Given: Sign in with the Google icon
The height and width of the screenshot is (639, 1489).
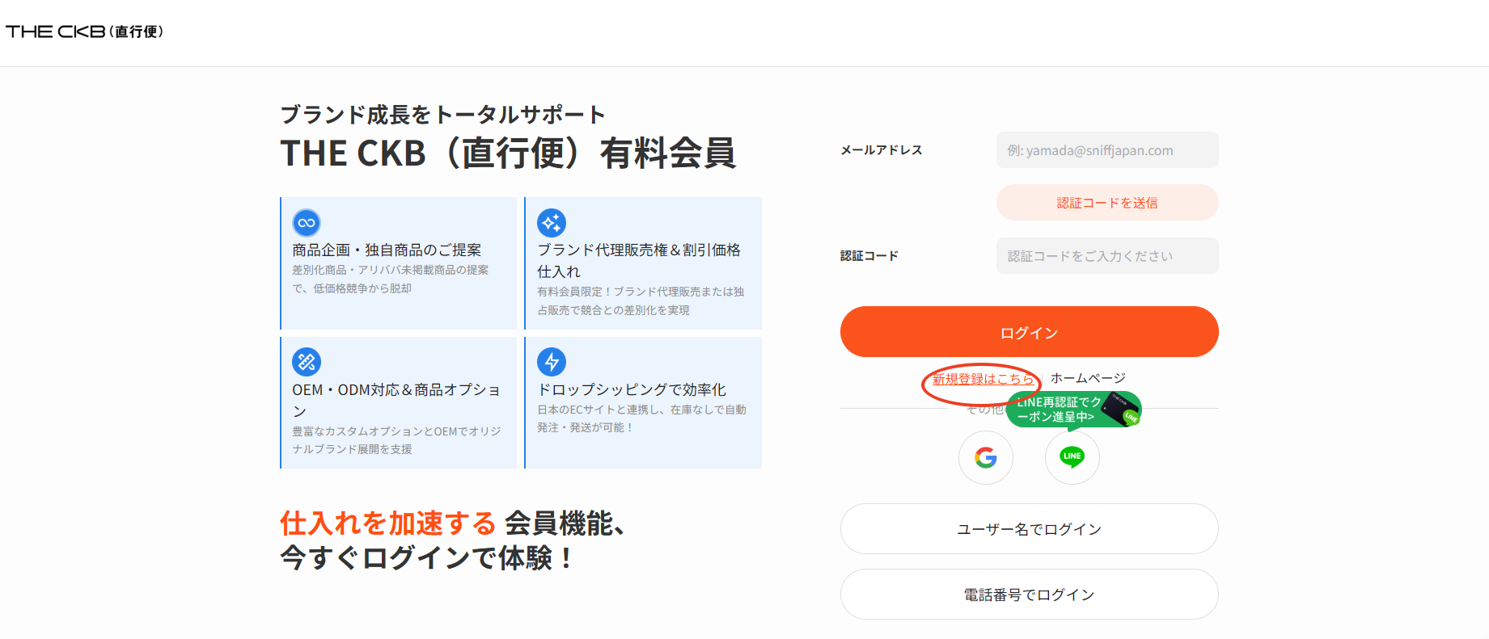Looking at the screenshot, I should point(986,457).
